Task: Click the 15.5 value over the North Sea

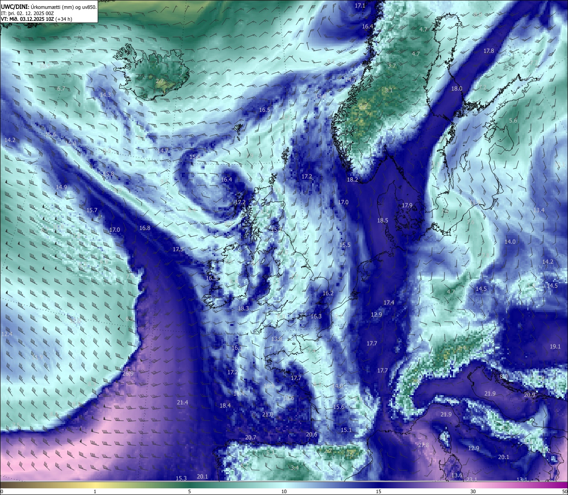Action: [x=345, y=245]
